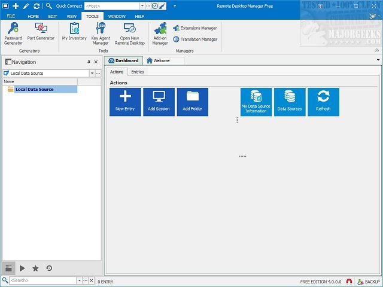Image resolution: width=383 pixels, height=287 pixels.
Task: Open My Inventory from the ribbon
Action: point(74,33)
